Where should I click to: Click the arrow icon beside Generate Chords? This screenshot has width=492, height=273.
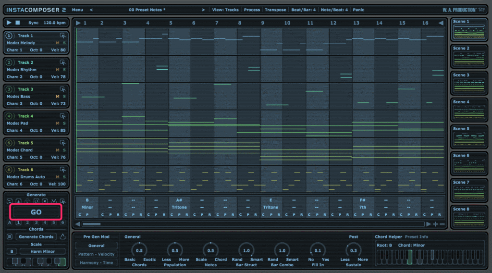coord(63,236)
